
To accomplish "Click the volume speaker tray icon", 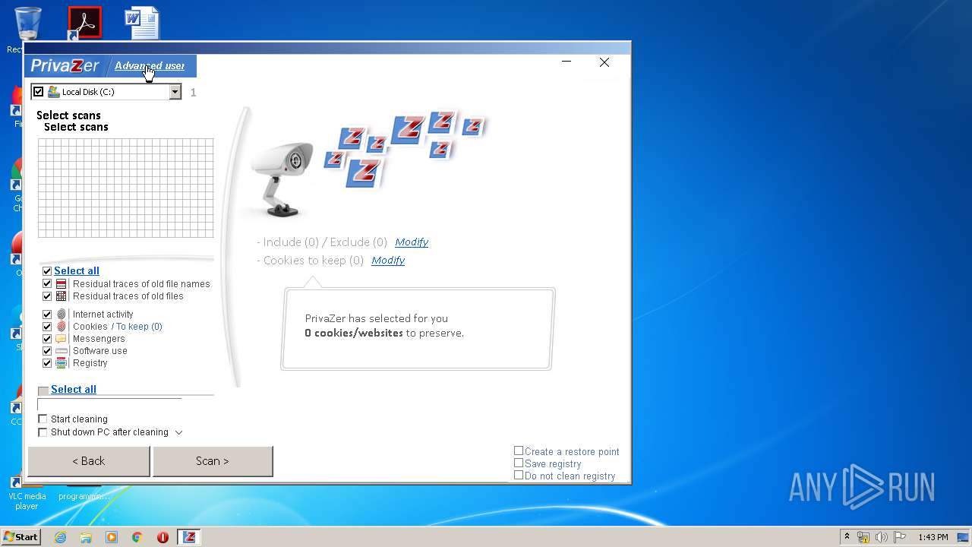I will (x=882, y=537).
